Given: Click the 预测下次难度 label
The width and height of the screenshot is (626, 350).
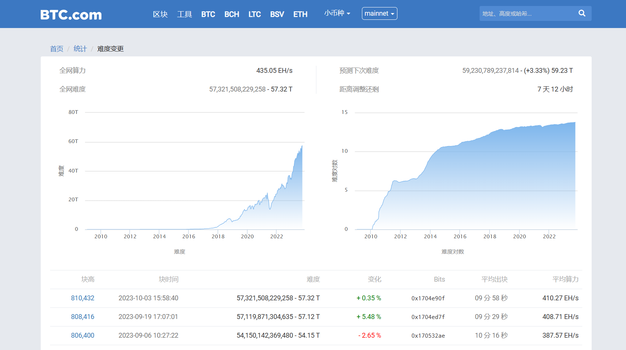Looking at the screenshot, I should [359, 71].
